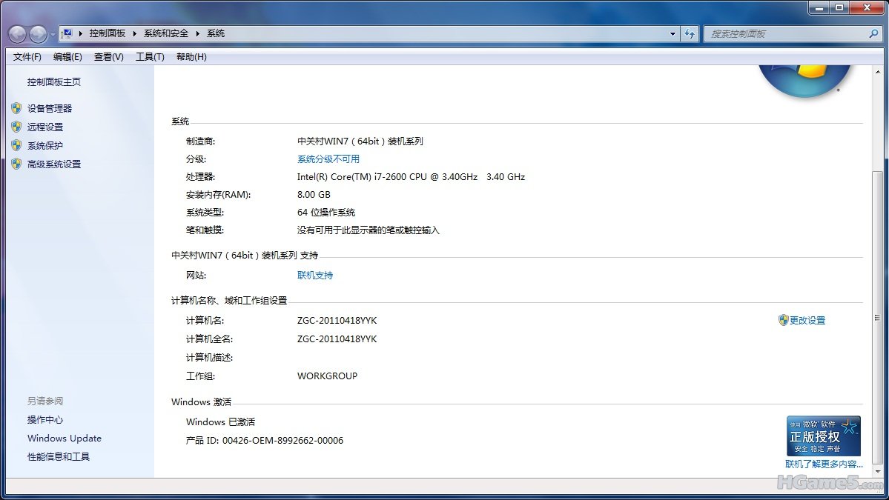This screenshot has width=889, height=500.
Task: Open 操作中心 link
Action: [x=45, y=419]
